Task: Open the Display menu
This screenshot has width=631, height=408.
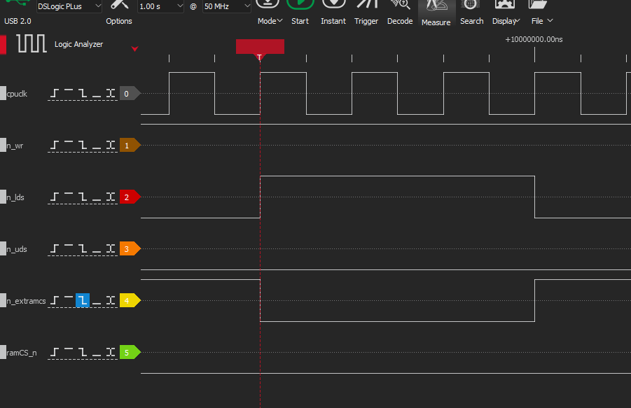Action: pyautogui.click(x=506, y=21)
